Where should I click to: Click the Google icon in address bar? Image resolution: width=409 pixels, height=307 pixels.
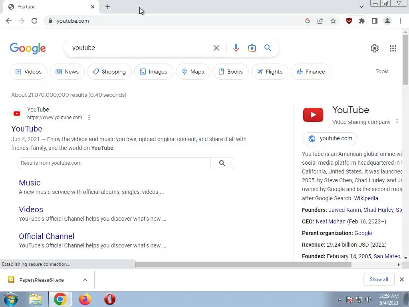(308, 21)
